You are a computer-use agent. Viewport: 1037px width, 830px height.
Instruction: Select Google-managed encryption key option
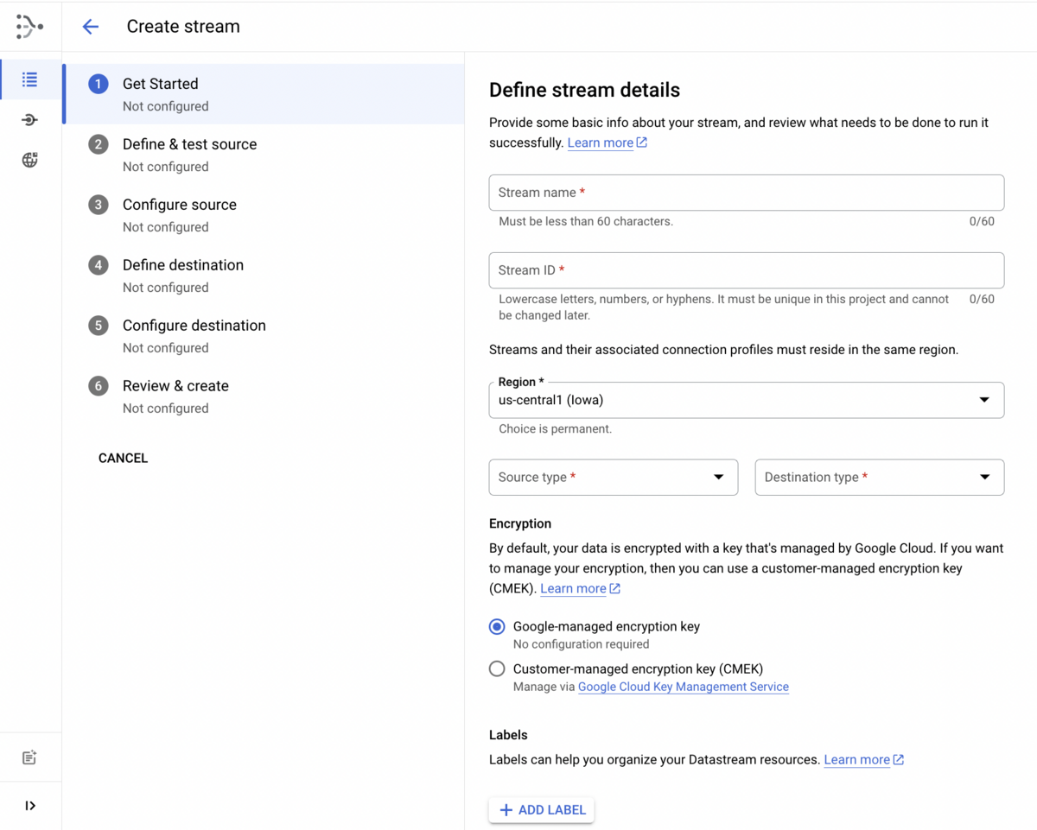click(497, 627)
